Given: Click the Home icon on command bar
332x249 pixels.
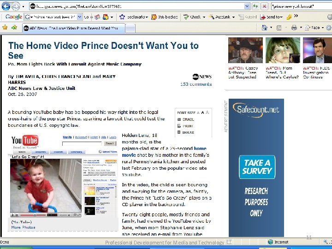Looking at the screenshot, I should (265, 28).
